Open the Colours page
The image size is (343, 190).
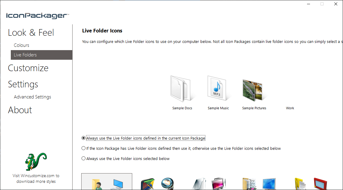(x=22, y=45)
